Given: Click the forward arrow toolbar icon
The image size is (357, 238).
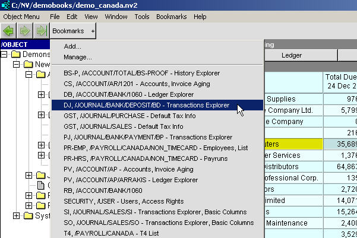Looking at the screenshot, I should click(24, 30).
